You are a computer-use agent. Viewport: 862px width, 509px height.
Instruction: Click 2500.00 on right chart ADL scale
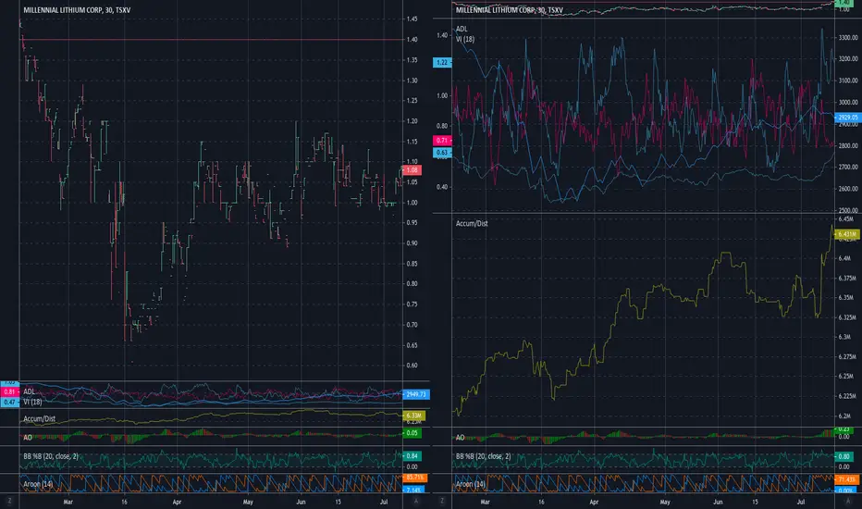point(848,210)
